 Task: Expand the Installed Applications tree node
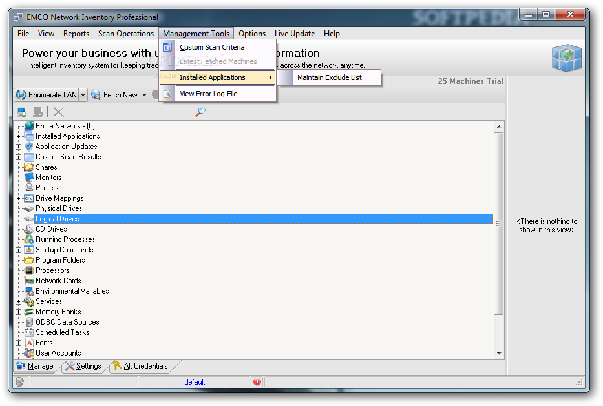pyautogui.click(x=18, y=136)
